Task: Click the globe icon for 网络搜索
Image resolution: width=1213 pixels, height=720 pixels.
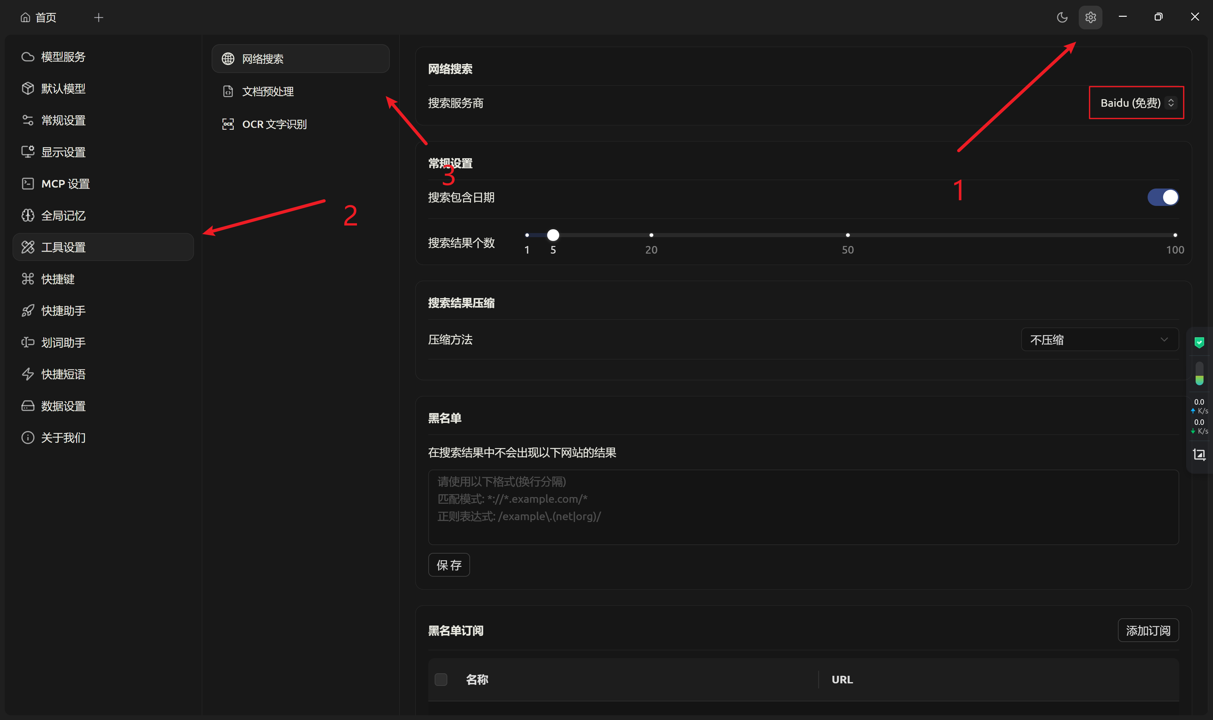Action: (228, 59)
